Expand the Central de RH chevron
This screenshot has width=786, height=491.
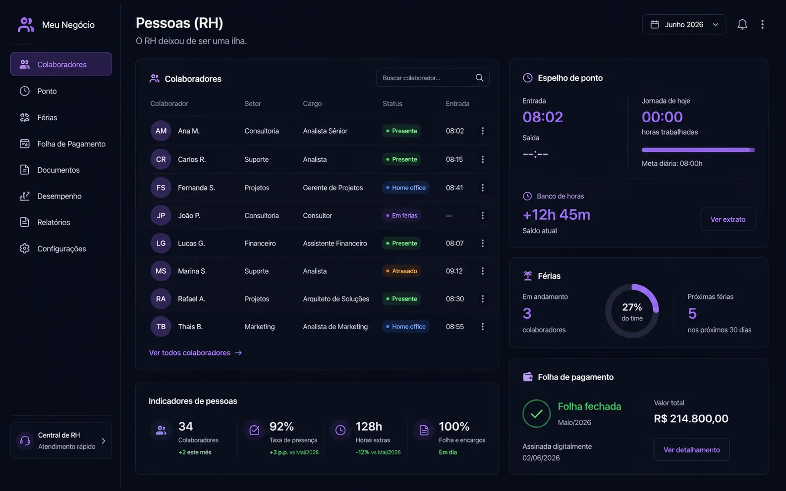tap(103, 441)
